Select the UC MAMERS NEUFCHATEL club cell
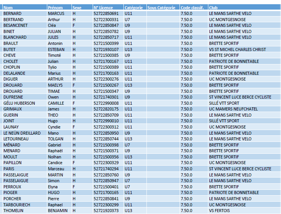Viewport: 281px width, 214px height. [233, 109]
